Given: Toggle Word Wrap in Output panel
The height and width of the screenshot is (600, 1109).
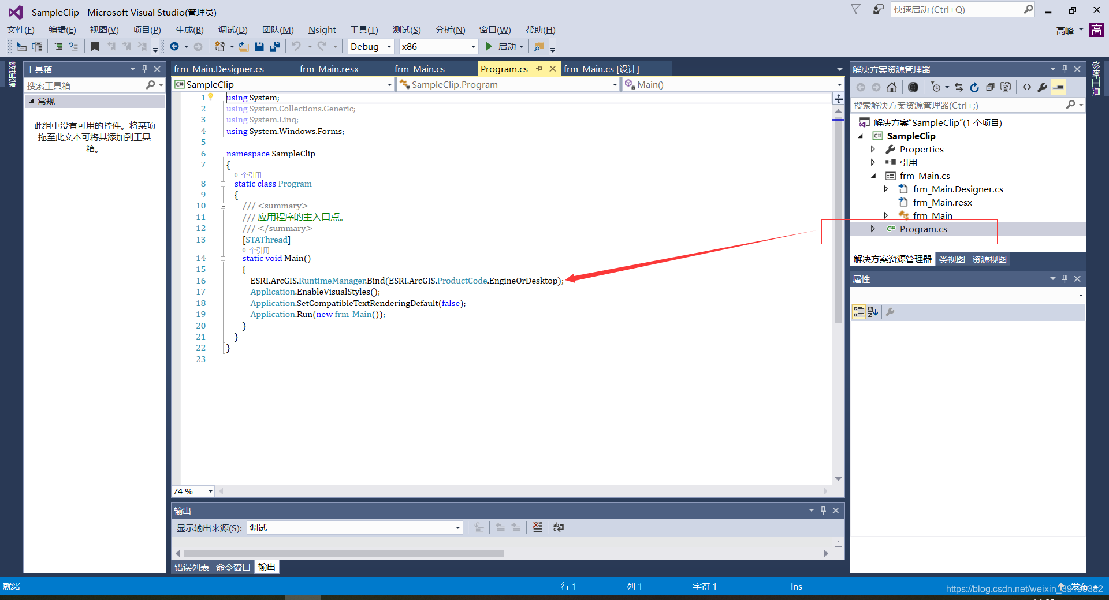Looking at the screenshot, I should click(558, 527).
